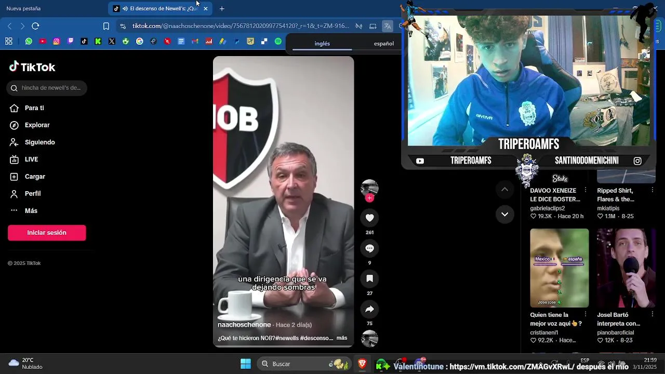Mute the tab audio speaker icon
This screenshot has width=665, height=374.
point(125,8)
